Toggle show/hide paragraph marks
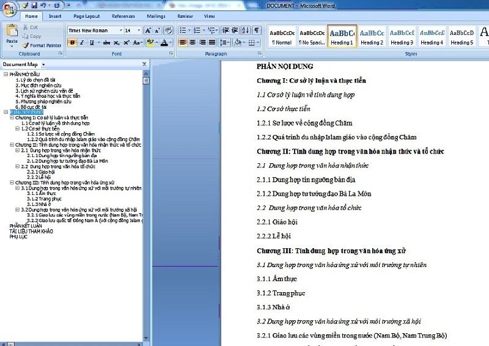Screen dimensions: 489x346 (x=257, y=30)
